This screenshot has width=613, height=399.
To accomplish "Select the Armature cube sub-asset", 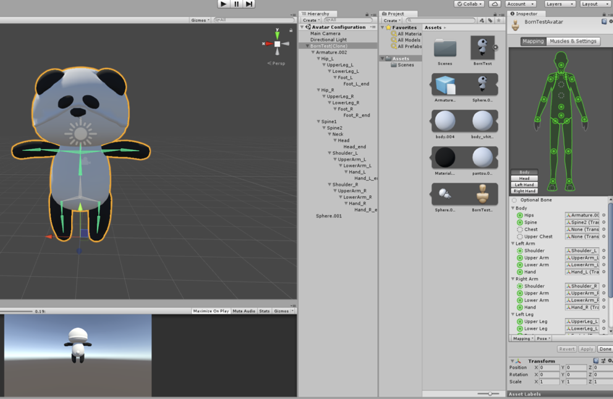I will coord(445,85).
